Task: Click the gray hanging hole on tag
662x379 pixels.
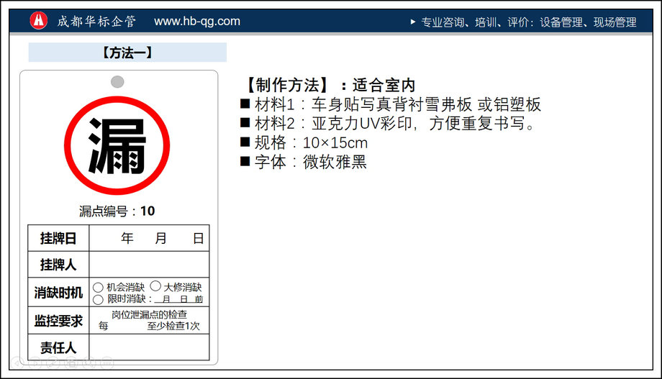Action: coord(117,82)
